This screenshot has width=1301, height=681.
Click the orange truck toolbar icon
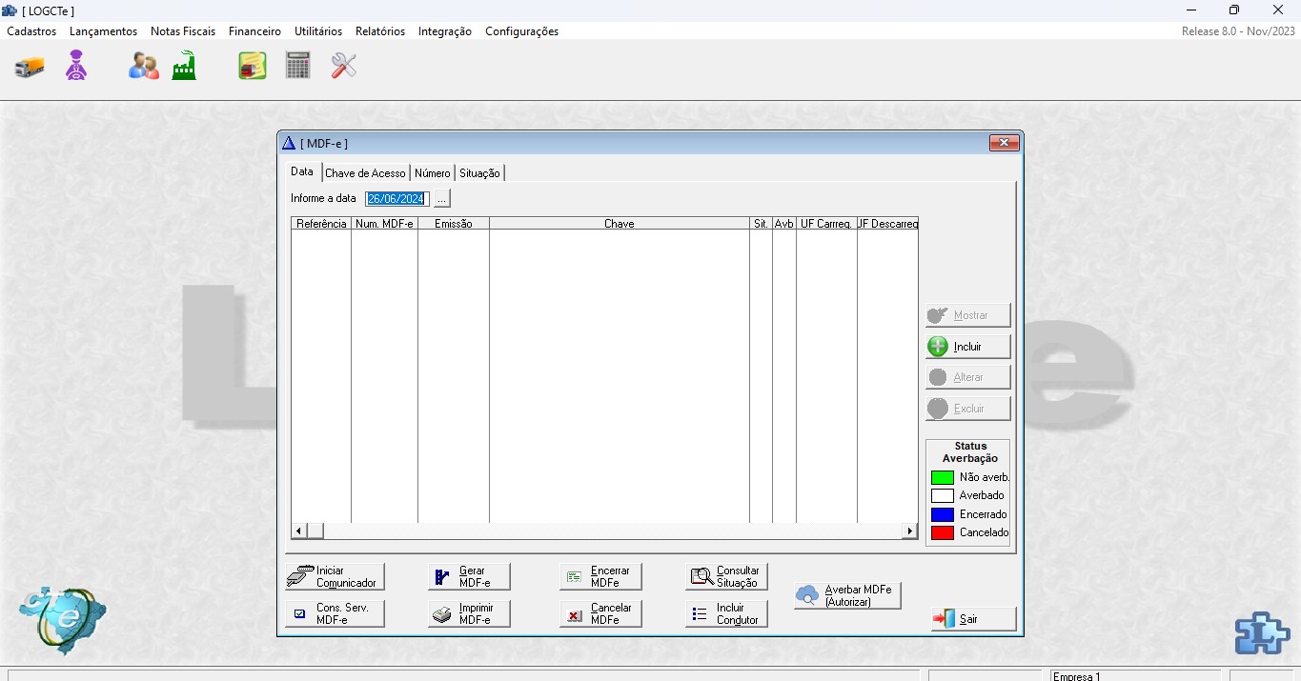pos(30,67)
